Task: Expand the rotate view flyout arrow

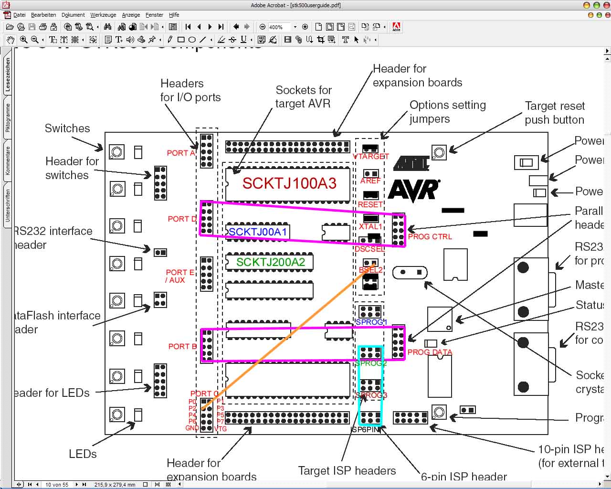Action: point(385,27)
